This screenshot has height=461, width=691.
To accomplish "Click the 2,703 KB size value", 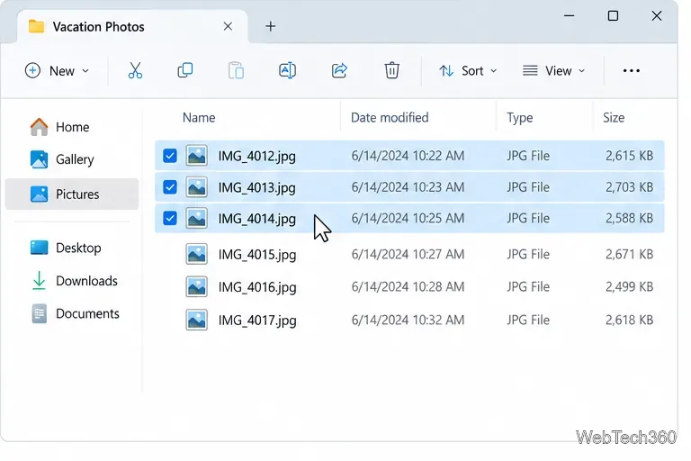I will pos(629,187).
